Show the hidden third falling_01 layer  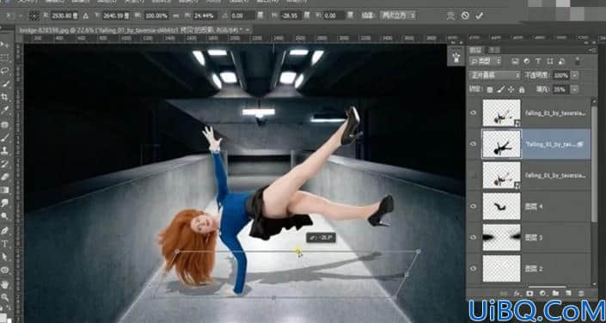[x=474, y=175]
